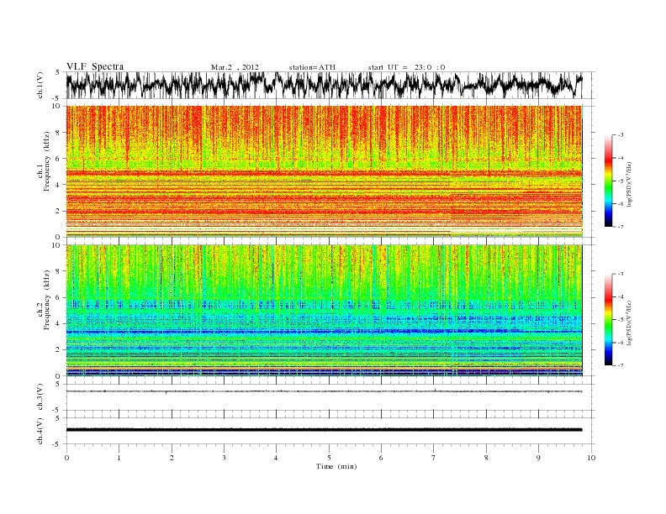Click the "ch.1(V)" waveform axis label

tap(40, 85)
